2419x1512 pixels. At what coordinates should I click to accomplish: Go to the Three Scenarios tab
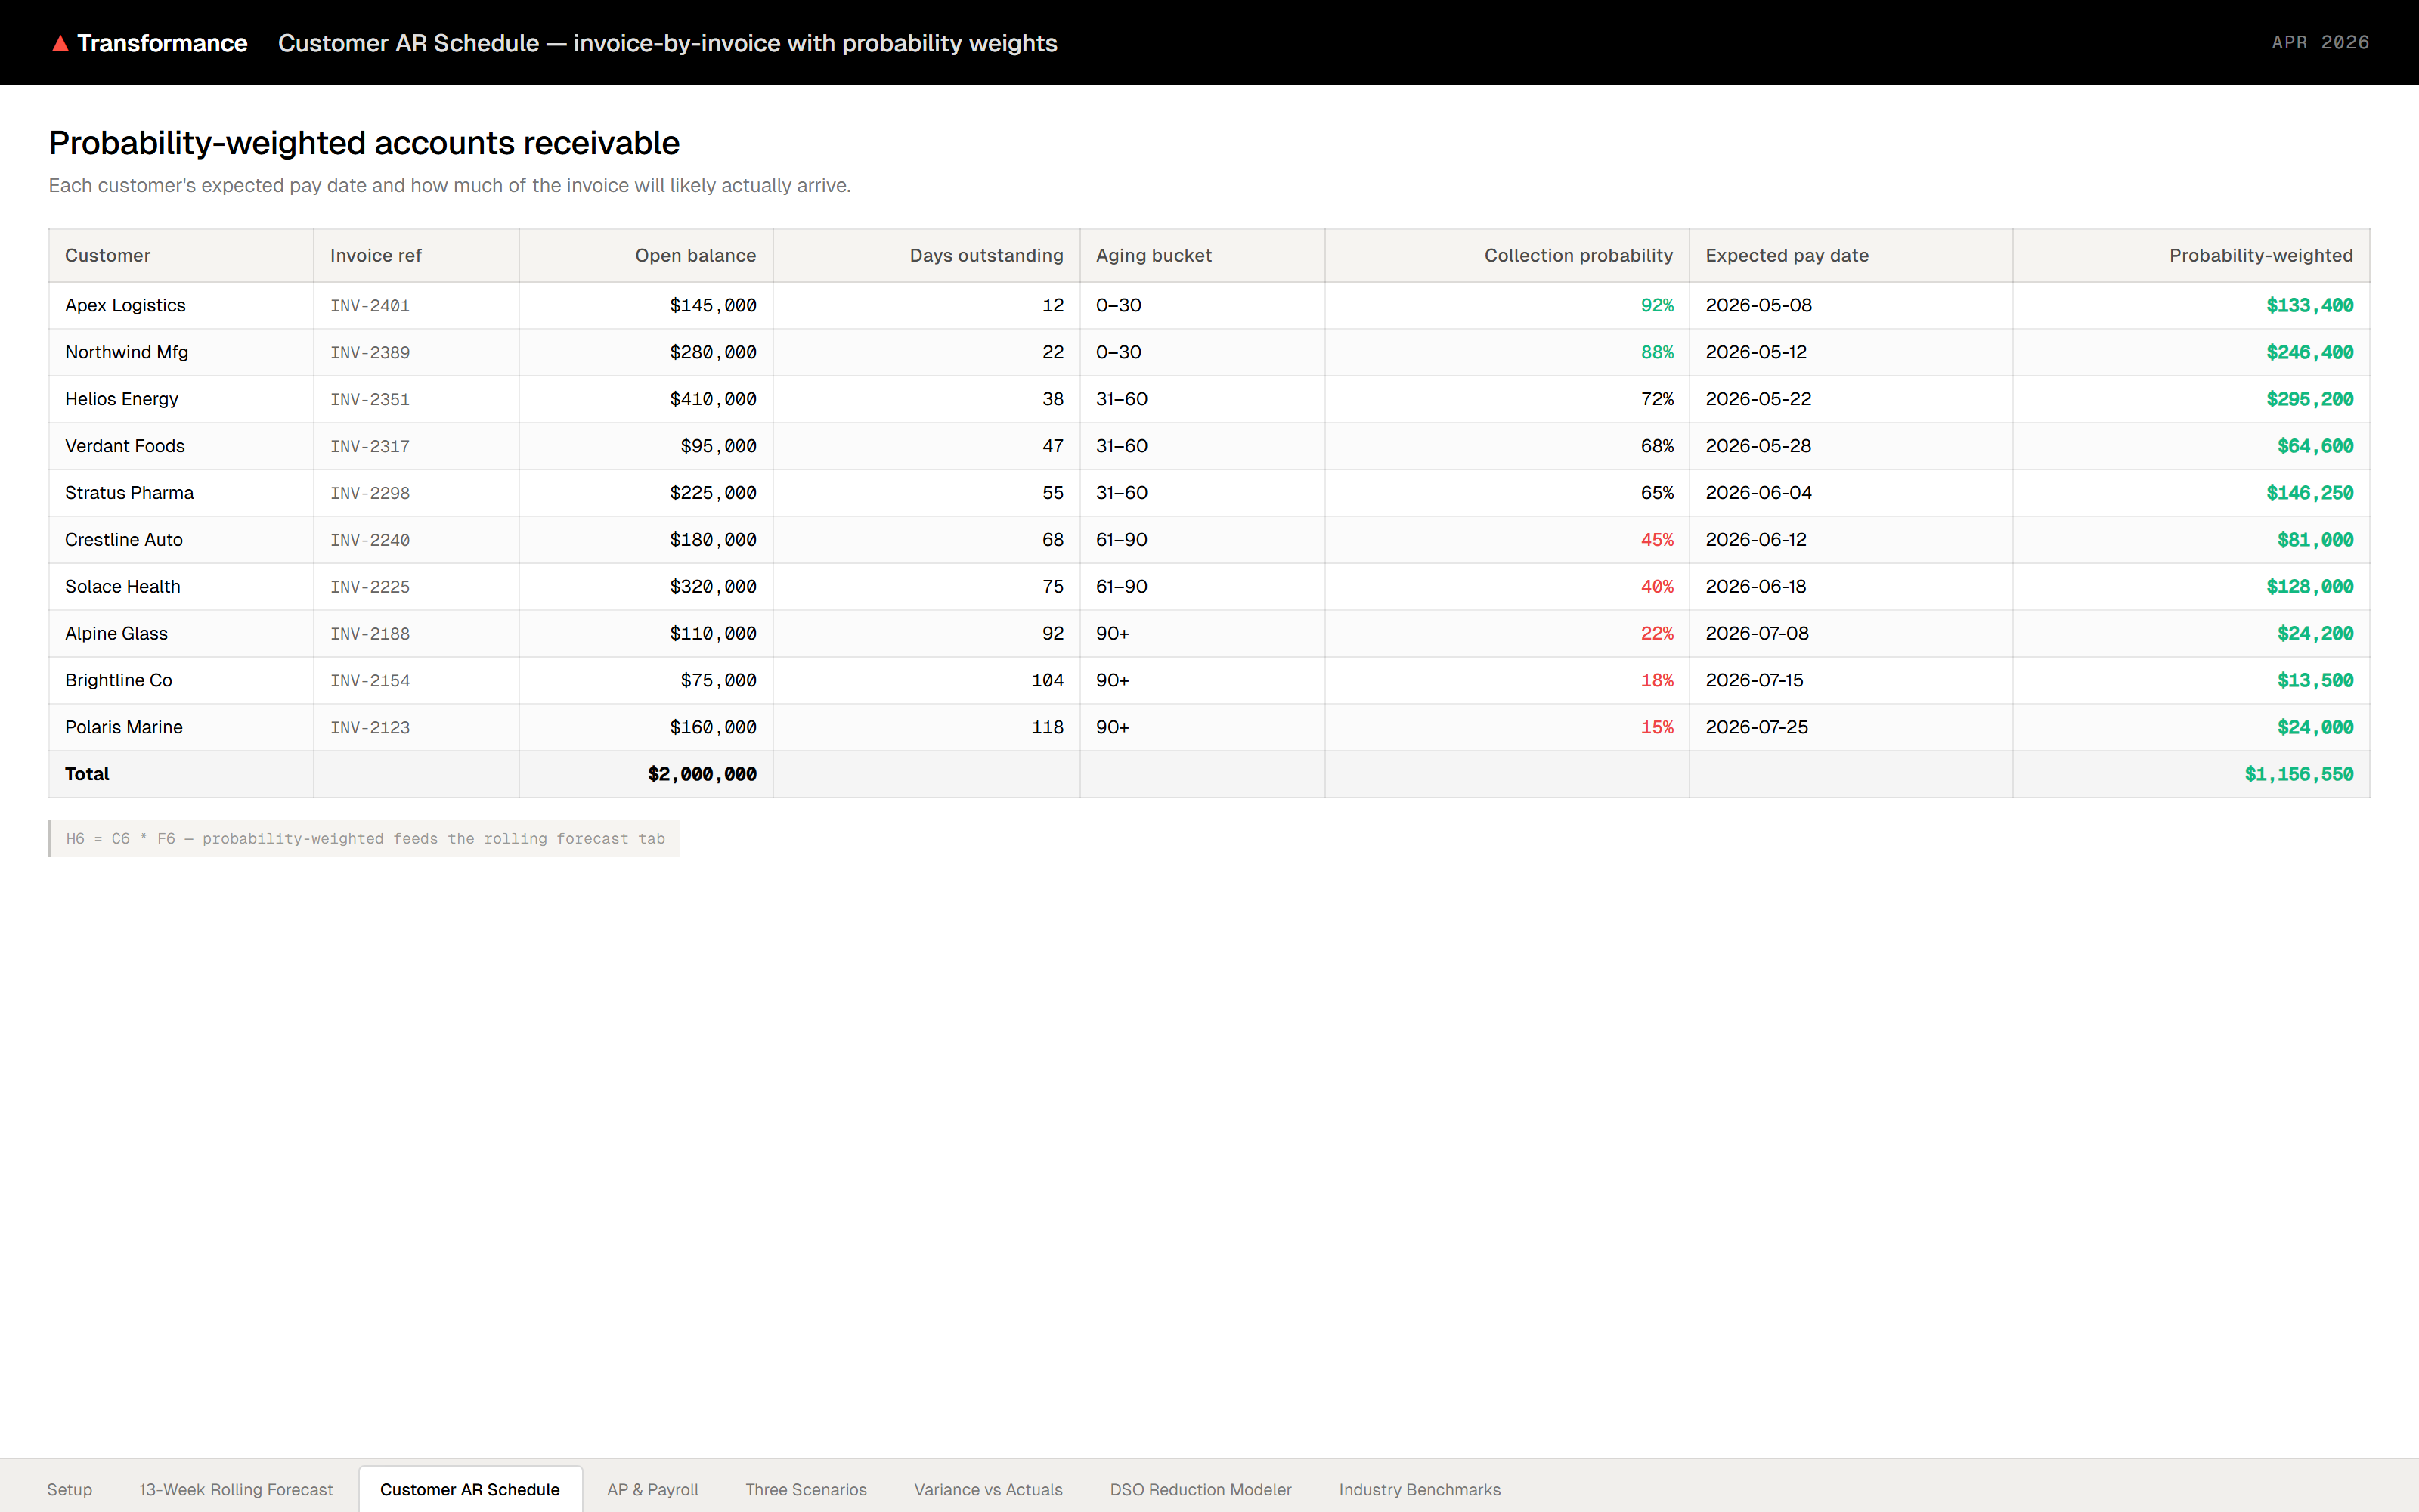[806, 1489]
